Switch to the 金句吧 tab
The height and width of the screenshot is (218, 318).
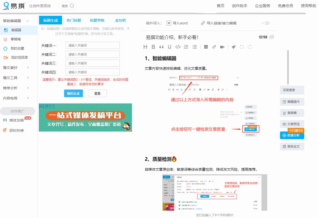coord(120,20)
